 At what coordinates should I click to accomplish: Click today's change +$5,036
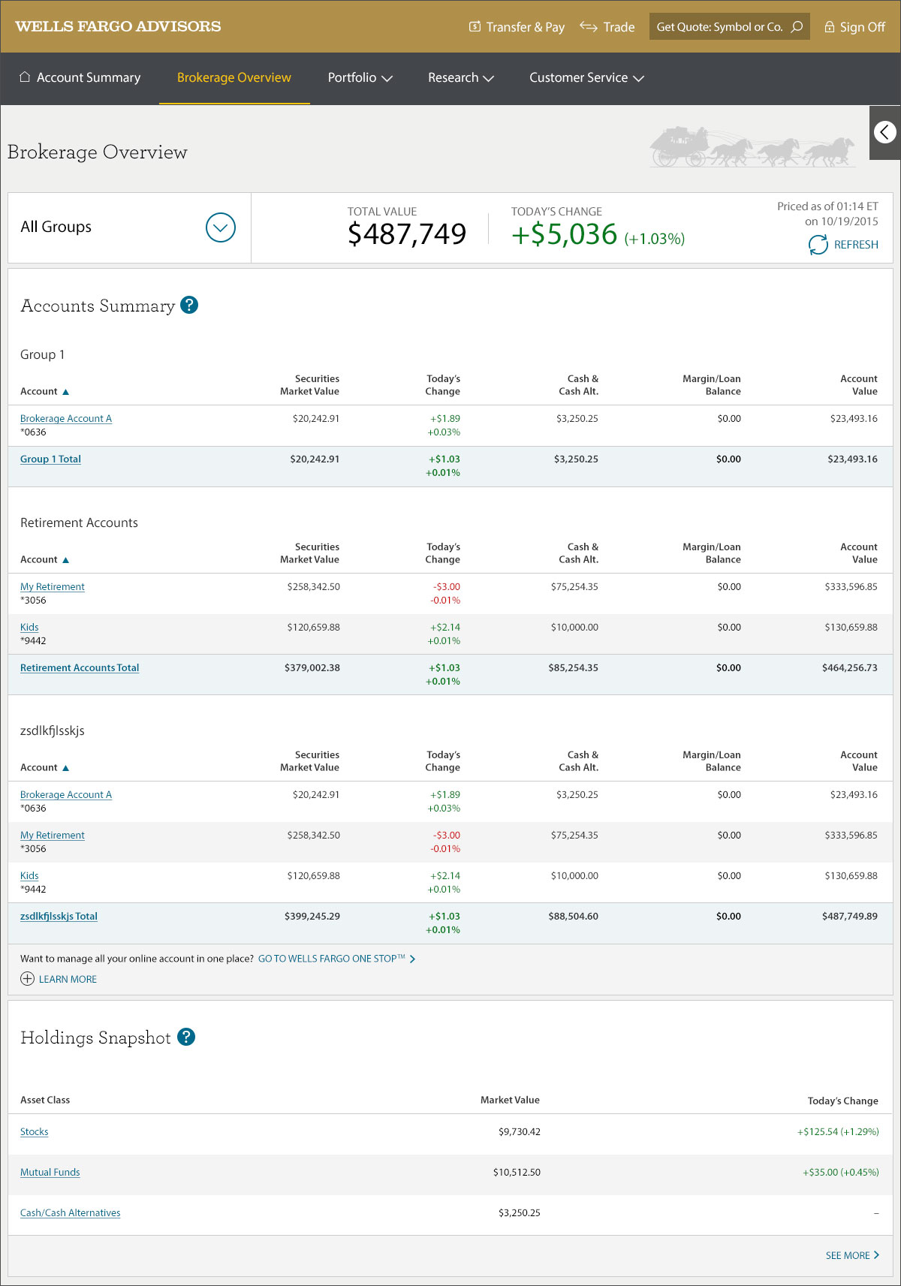[564, 234]
